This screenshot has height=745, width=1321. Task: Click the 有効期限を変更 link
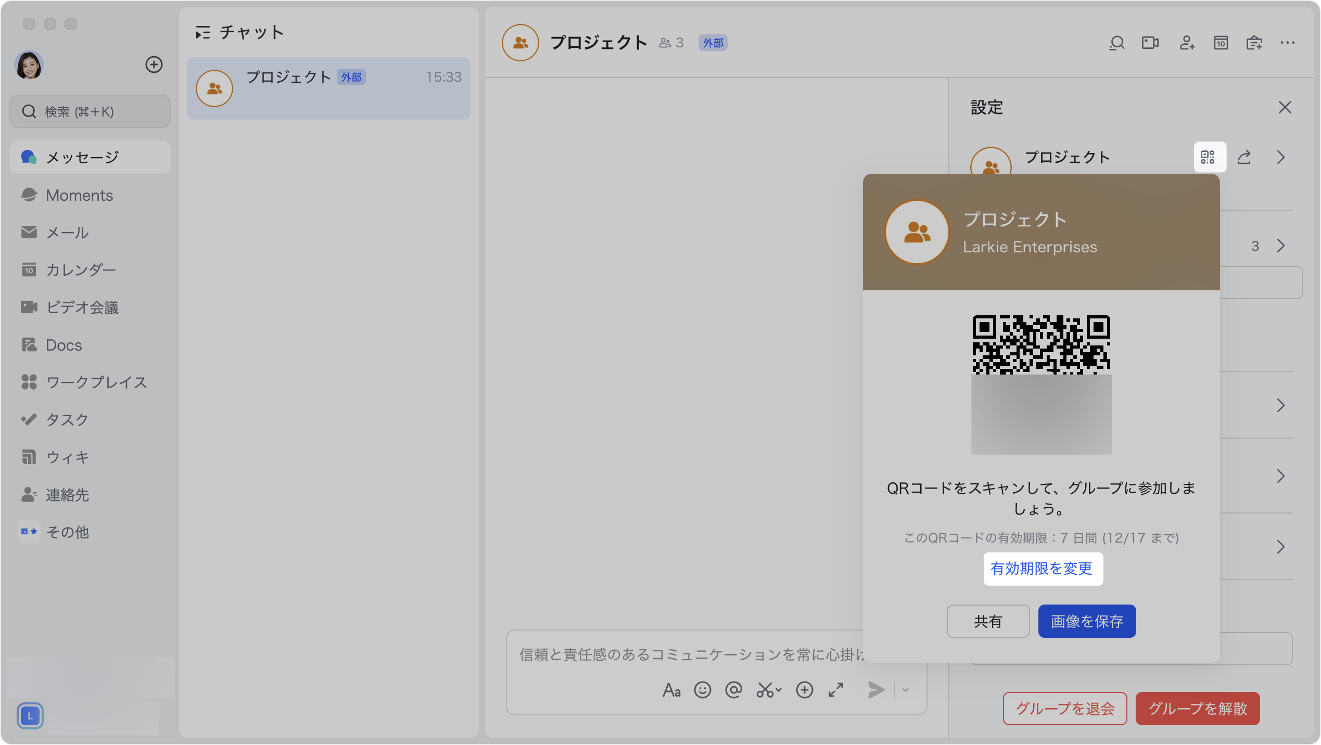tap(1042, 569)
